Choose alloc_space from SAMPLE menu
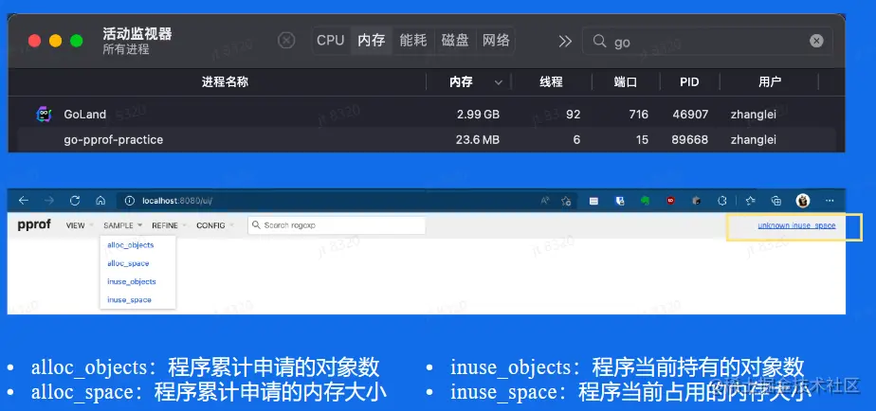876x411 pixels. tap(128, 263)
